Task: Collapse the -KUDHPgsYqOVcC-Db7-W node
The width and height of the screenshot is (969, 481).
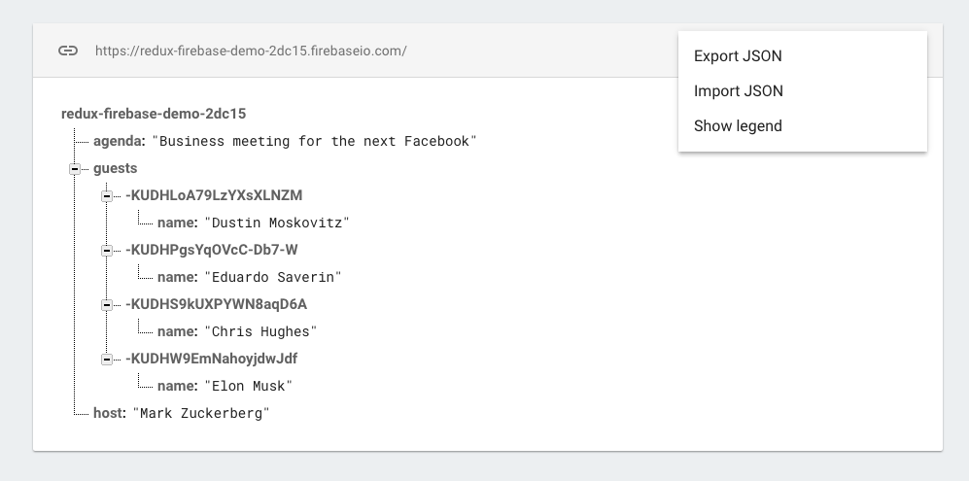Action: [x=107, y=251]
